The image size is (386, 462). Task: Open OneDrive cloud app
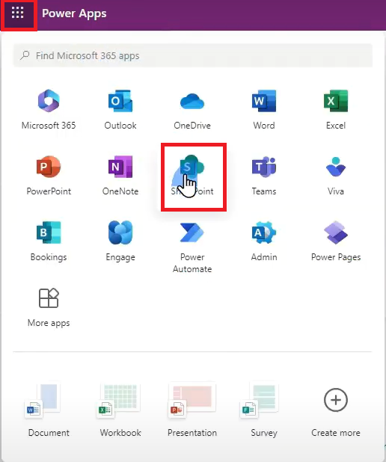tap(192, 110)
